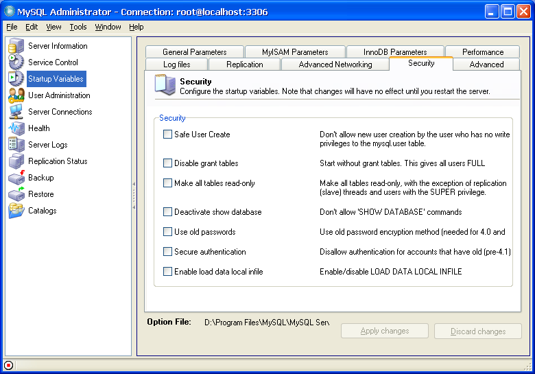Image resolution: width=535 pixels, height=374 pixels.
Task: Open the Window menu
Action: pos(108,27)
